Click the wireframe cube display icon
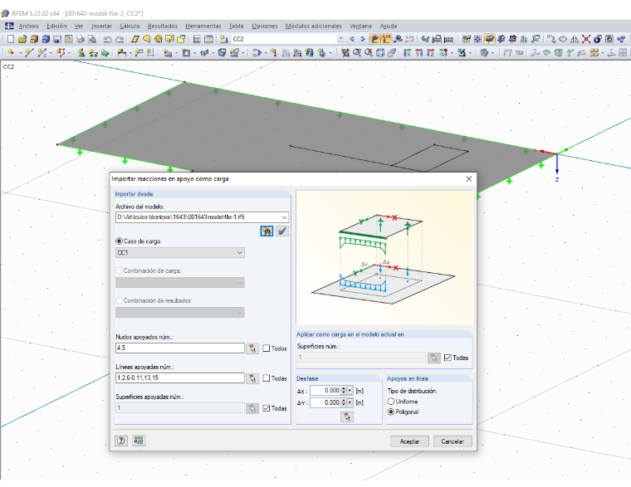The width and height of the screenshot is (631, 487). pyautogui.click(x=380, y=52)
